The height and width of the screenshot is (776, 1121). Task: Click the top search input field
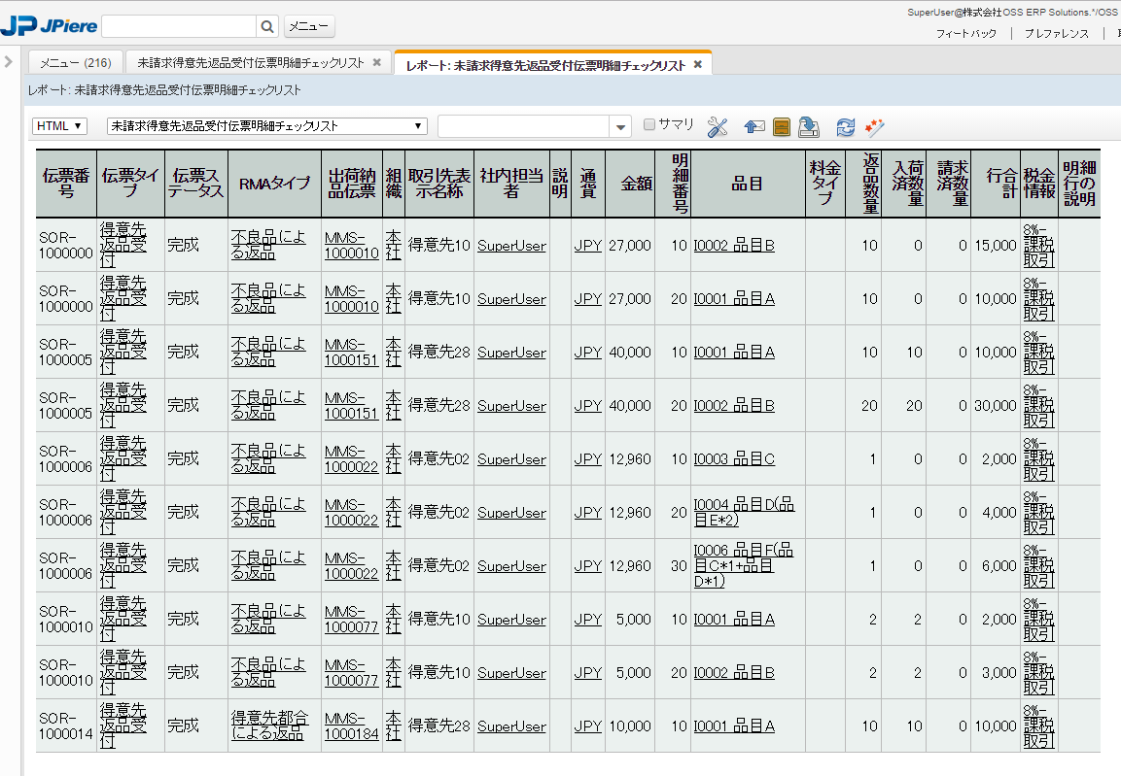[179, 26]
